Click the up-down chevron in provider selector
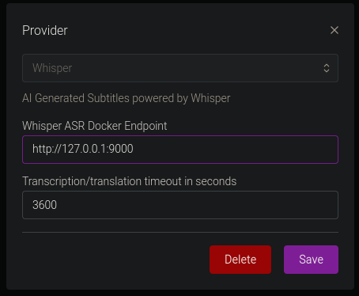Viewport: 359px width, 296px height. 327,68
